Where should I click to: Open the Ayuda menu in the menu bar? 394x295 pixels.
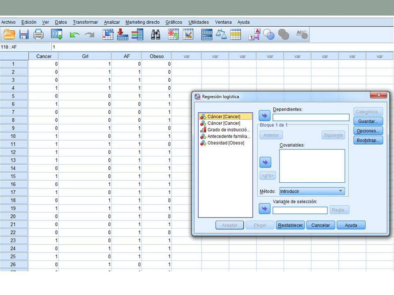point(243,22)
